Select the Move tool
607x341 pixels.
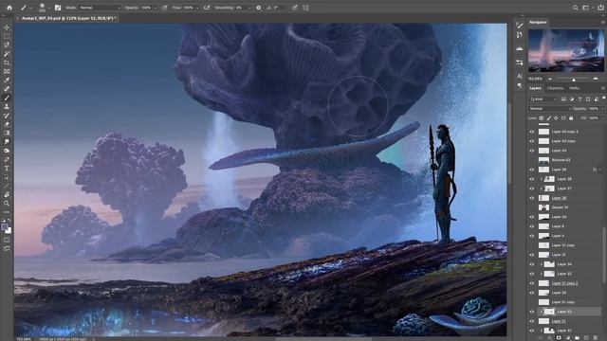pyautogui.click(x=7, y=27)
